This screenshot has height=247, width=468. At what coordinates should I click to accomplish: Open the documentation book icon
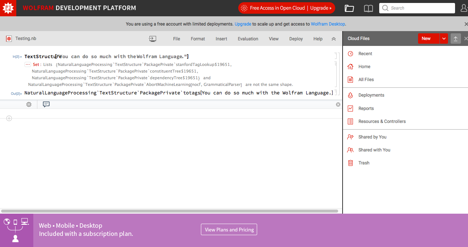368,8
